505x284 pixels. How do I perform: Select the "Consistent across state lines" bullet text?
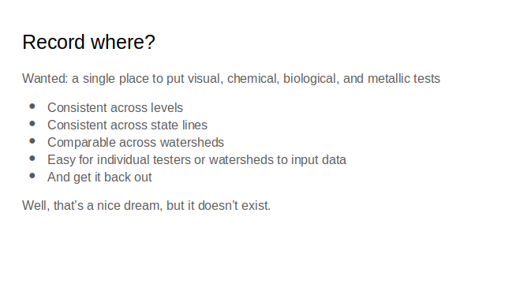(127, 125)
